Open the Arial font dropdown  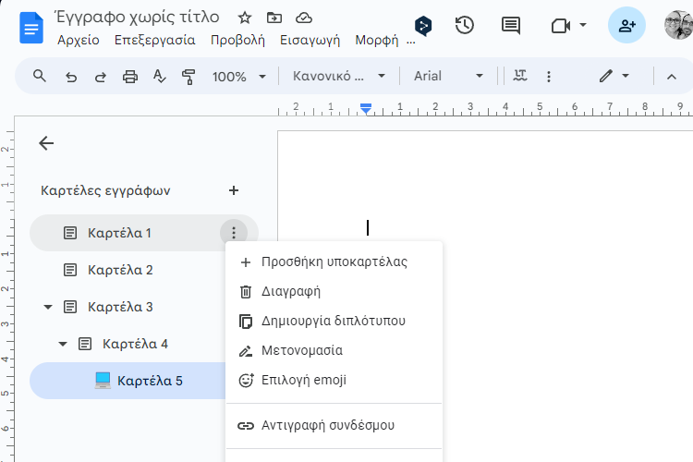pos(448,77)
